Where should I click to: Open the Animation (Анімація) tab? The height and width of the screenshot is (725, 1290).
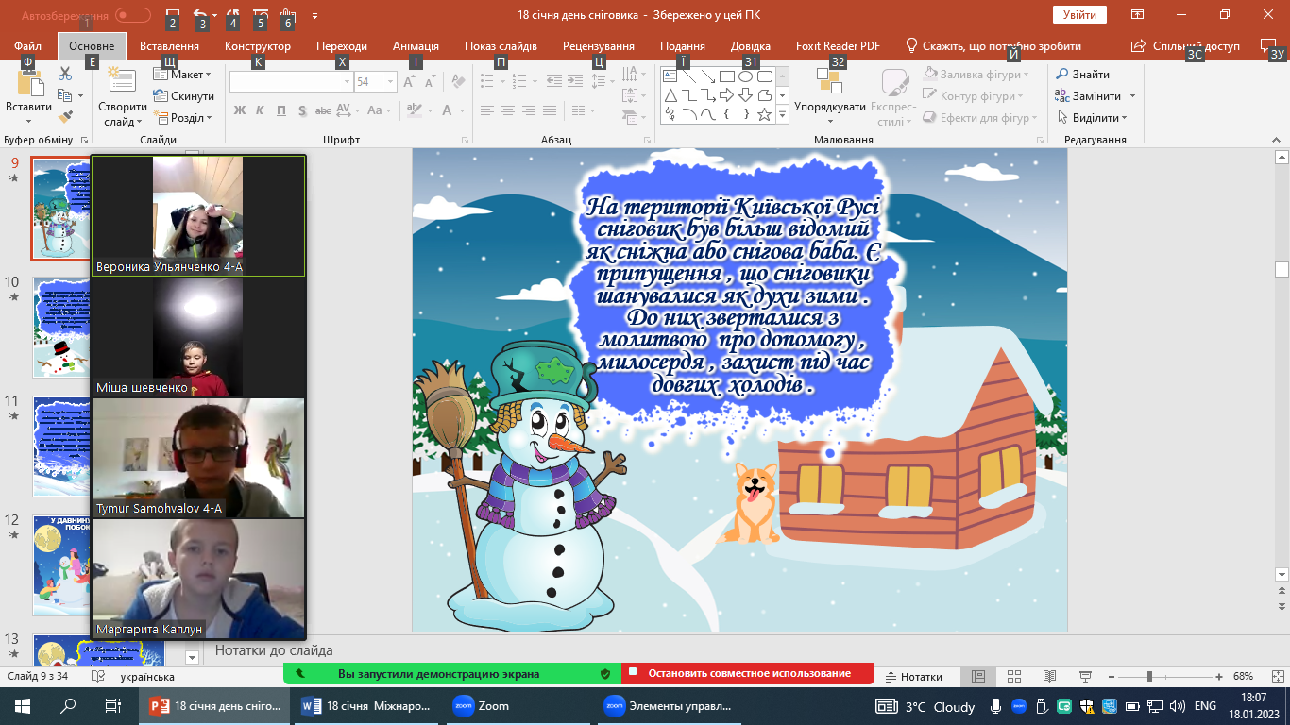416,46
